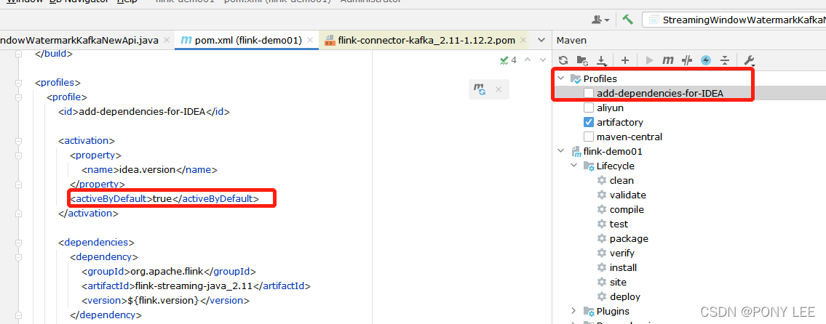826x324 pixels.
Task: Close flink-connector-kafka pom tab
Action: pyautogui.click(x=523, y=40)
